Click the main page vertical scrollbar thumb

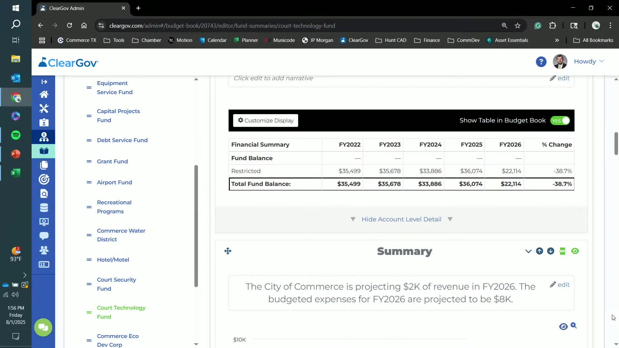(616, 143)
